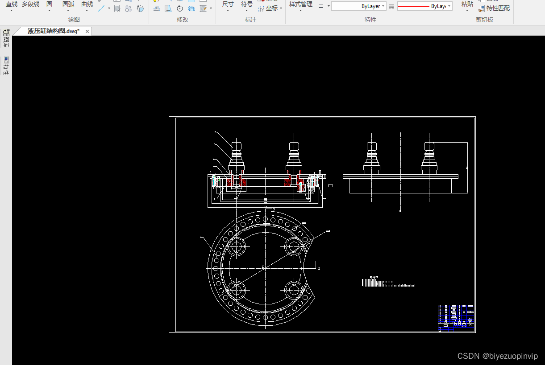The image size is (545, 365).
Task: Click the wipeout icon in 绘图 group
Action: [x=140, y=8]
